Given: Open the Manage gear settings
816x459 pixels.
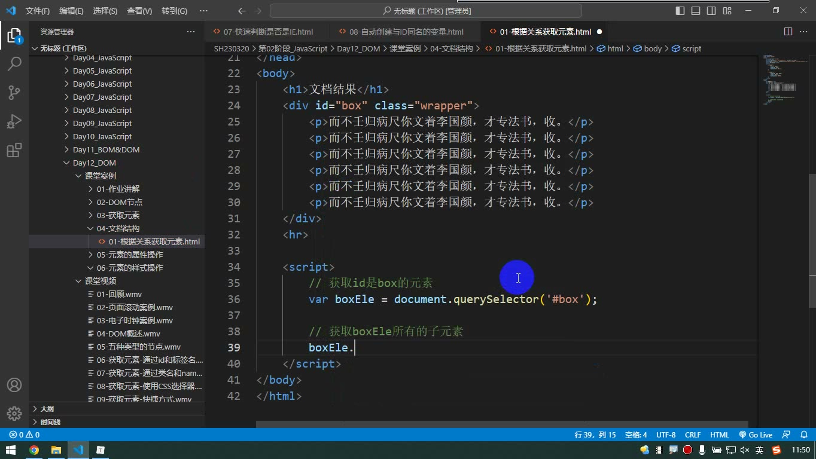Looking at the screenshot, I should tap(14, 414).
